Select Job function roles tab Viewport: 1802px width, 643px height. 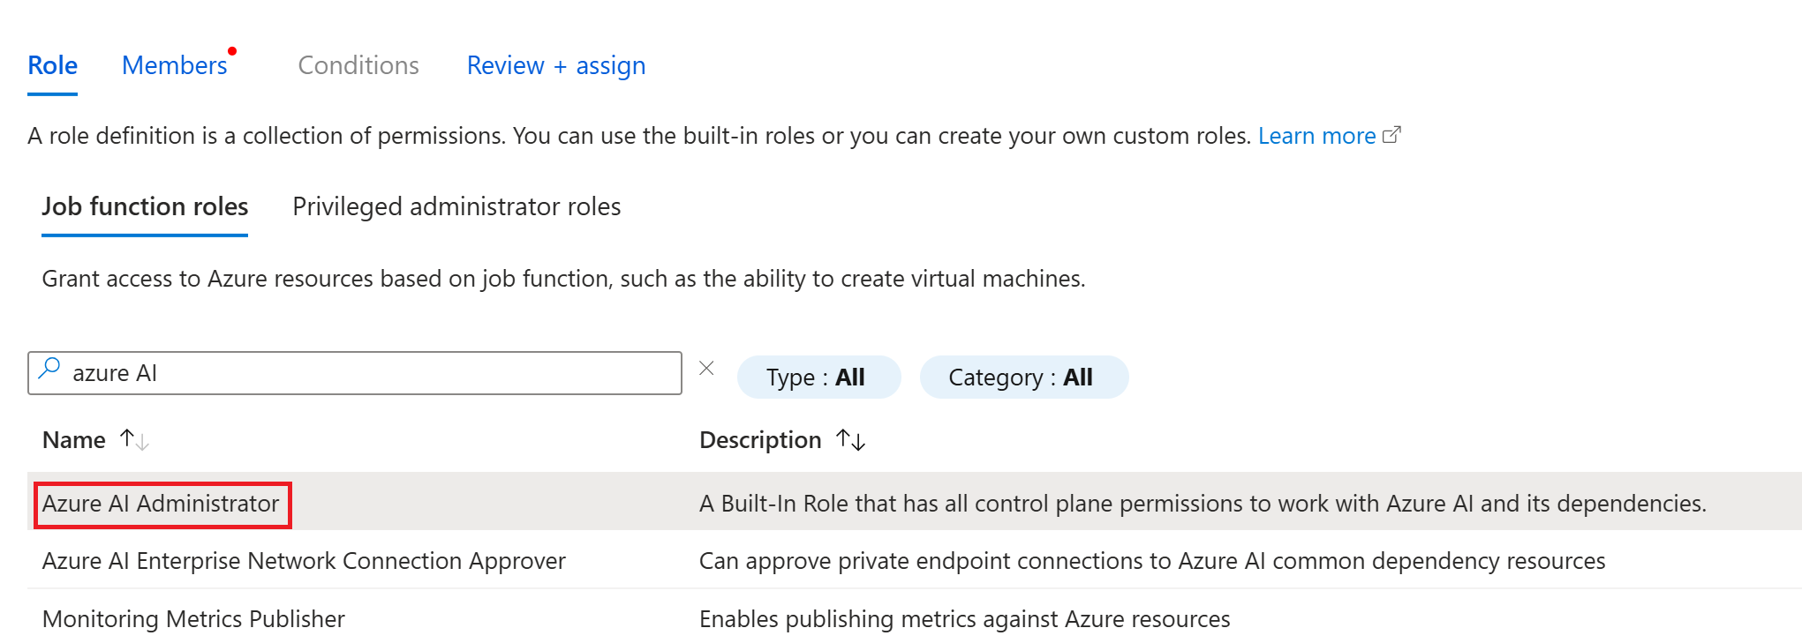pyautogui.click(x=145, y=206)
